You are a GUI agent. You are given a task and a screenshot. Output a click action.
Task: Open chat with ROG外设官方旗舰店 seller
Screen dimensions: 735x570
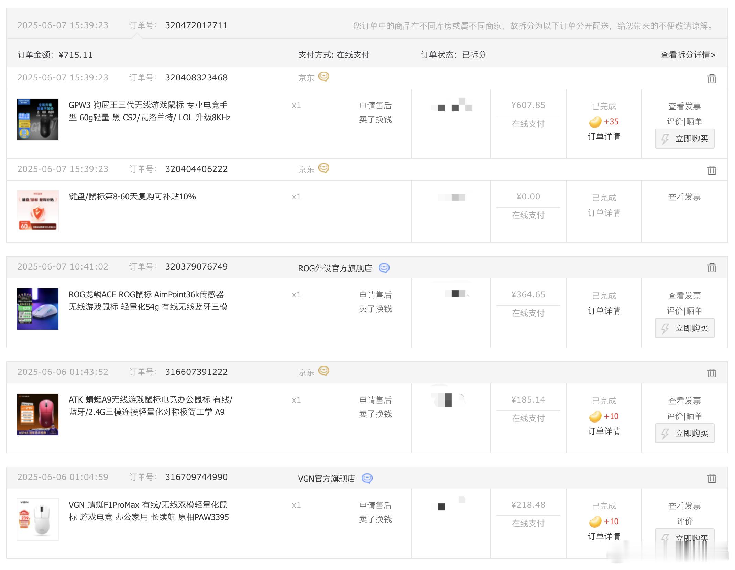(x=384, y=268)
